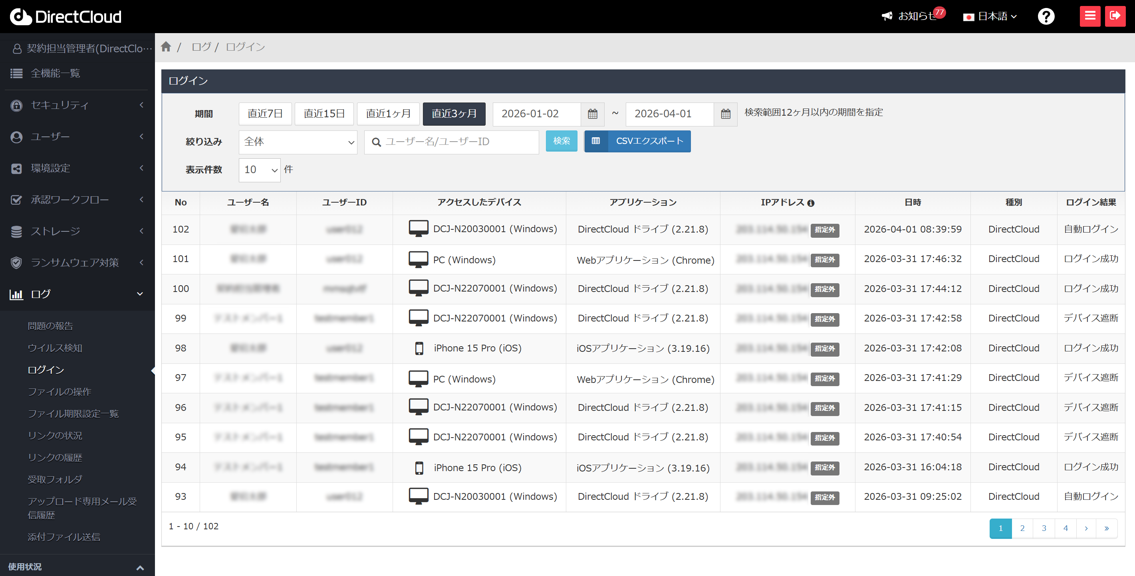The height and width of the screenshot is (576, 1135).
Task: Click the セキュリティ lock icon
Action: coord(16,105)
